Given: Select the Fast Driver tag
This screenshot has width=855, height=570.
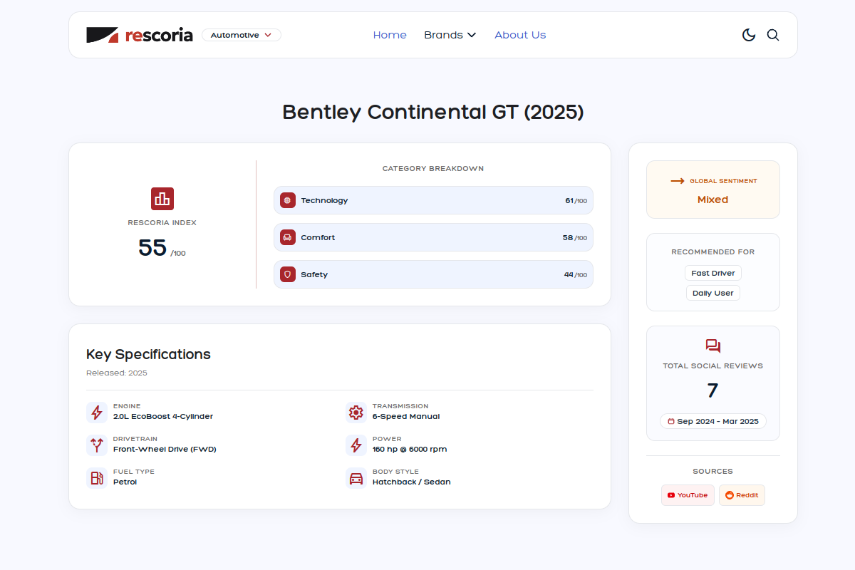Looking at the screenshot, I should pos(713,273).
